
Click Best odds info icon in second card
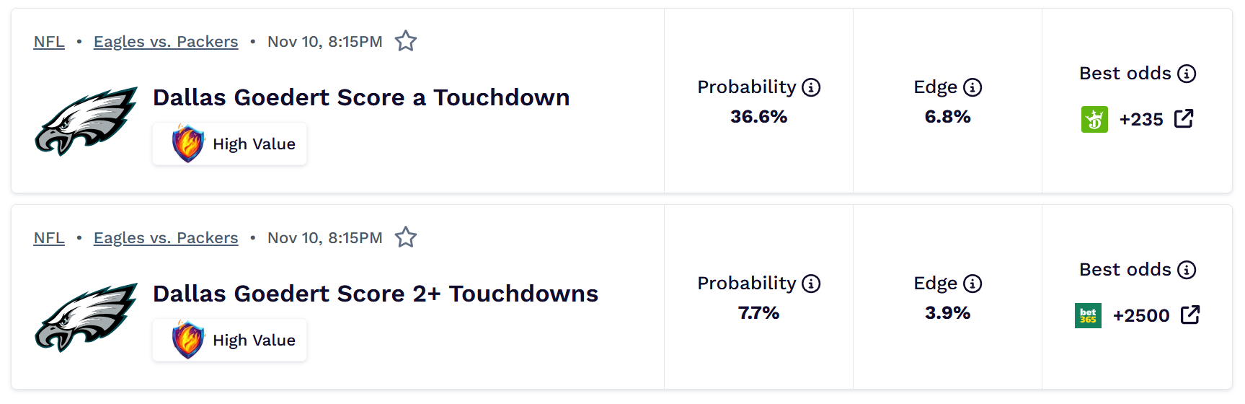[x=1187, y=270]
